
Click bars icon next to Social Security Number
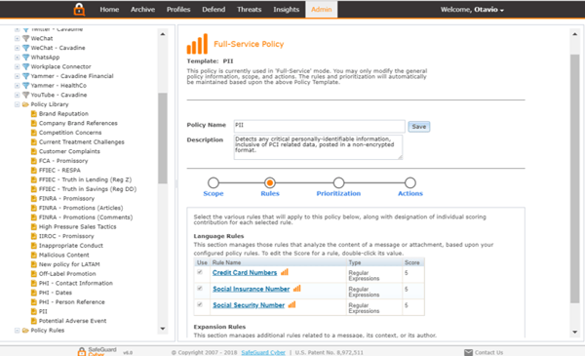(x=292, y=304)
